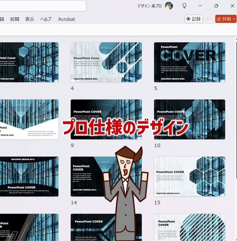Click the lightbulb ideas icon
The height and width of the screenshot is (241, 237).
pyautogui.click(x=184, y=6)
